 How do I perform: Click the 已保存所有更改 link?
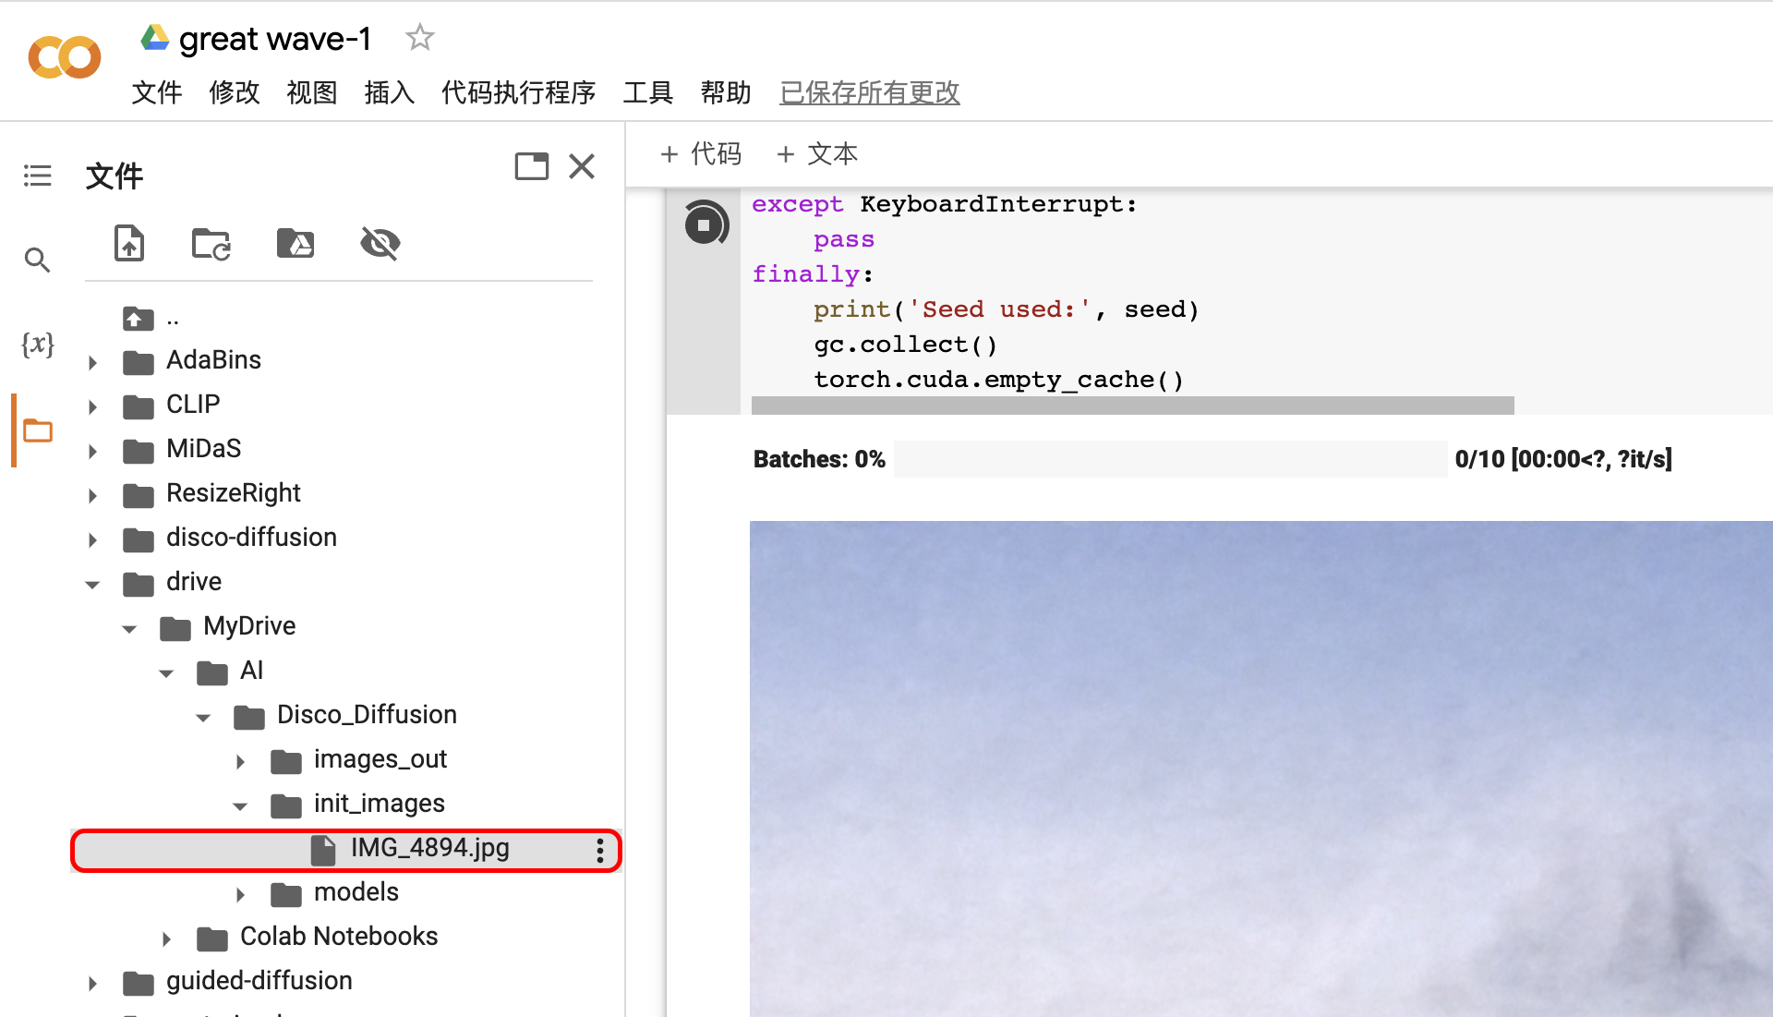click(x=869, y=92)
